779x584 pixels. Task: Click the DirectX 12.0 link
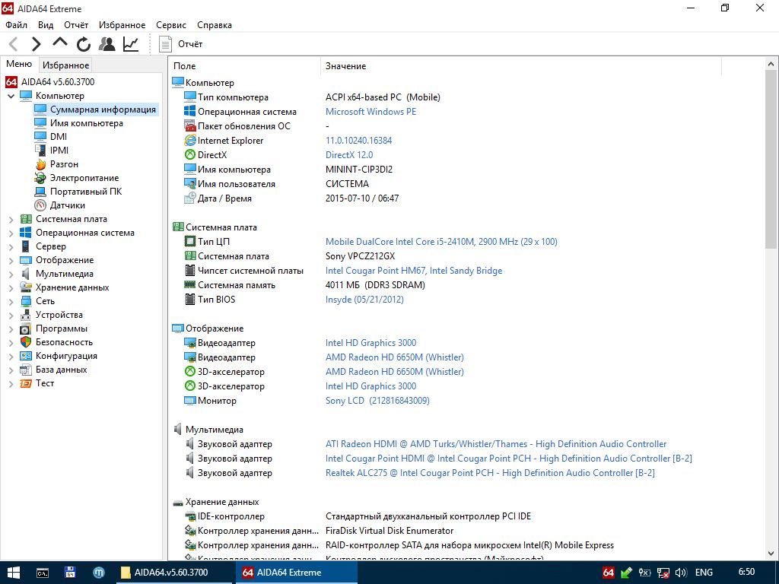click(349, 155)
